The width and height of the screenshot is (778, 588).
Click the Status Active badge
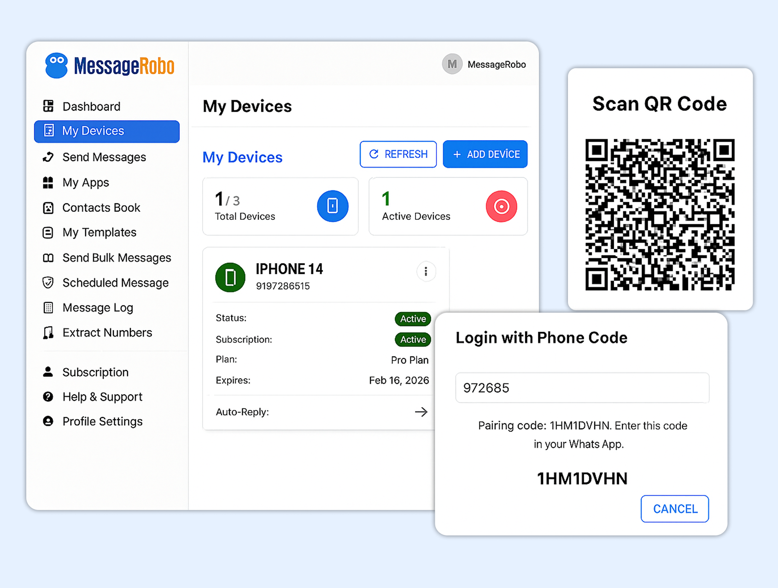[x=413, y=319]
